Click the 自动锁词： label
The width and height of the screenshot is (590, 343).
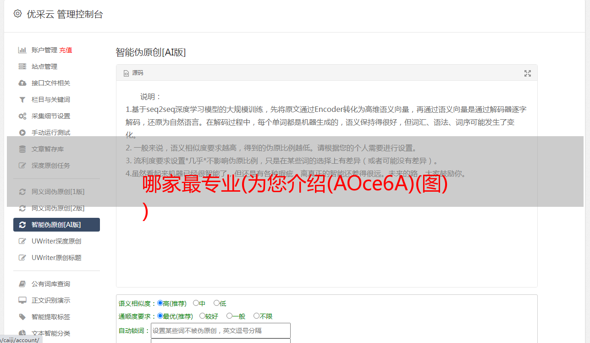(134, 331)
